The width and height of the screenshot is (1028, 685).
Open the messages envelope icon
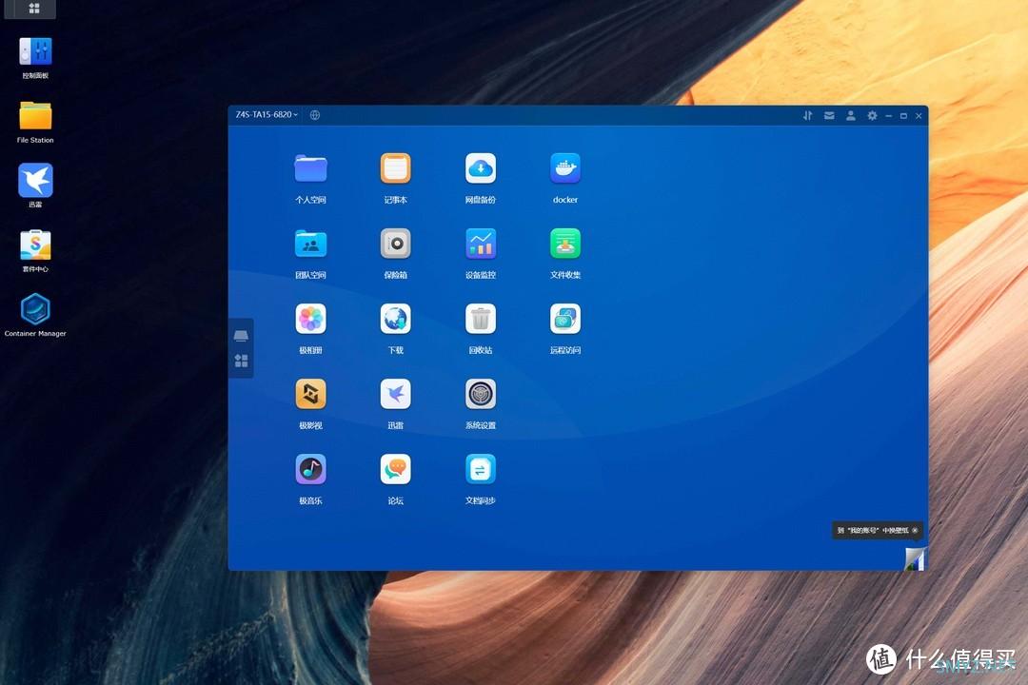(829, 115)
